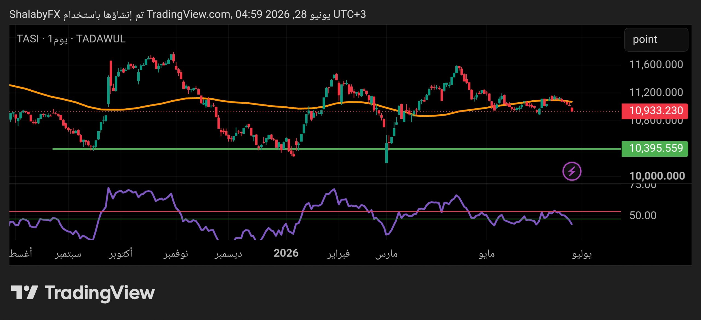Click the purple lightning bolt icon
Image resolution: width=701 pixels, height=320 pixels.
coord(572,171)
